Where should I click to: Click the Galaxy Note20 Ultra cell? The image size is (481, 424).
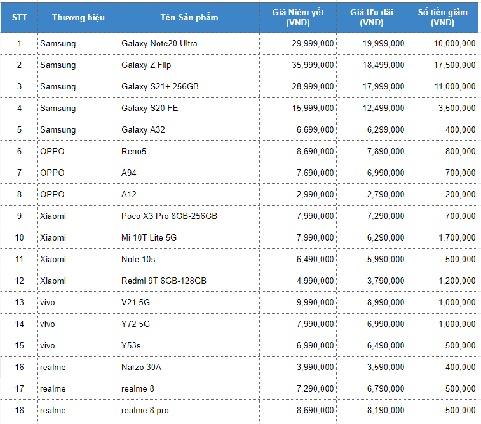coord(189,44)
